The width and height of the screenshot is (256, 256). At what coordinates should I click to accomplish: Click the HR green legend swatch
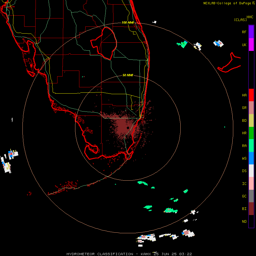click(251, 133)
